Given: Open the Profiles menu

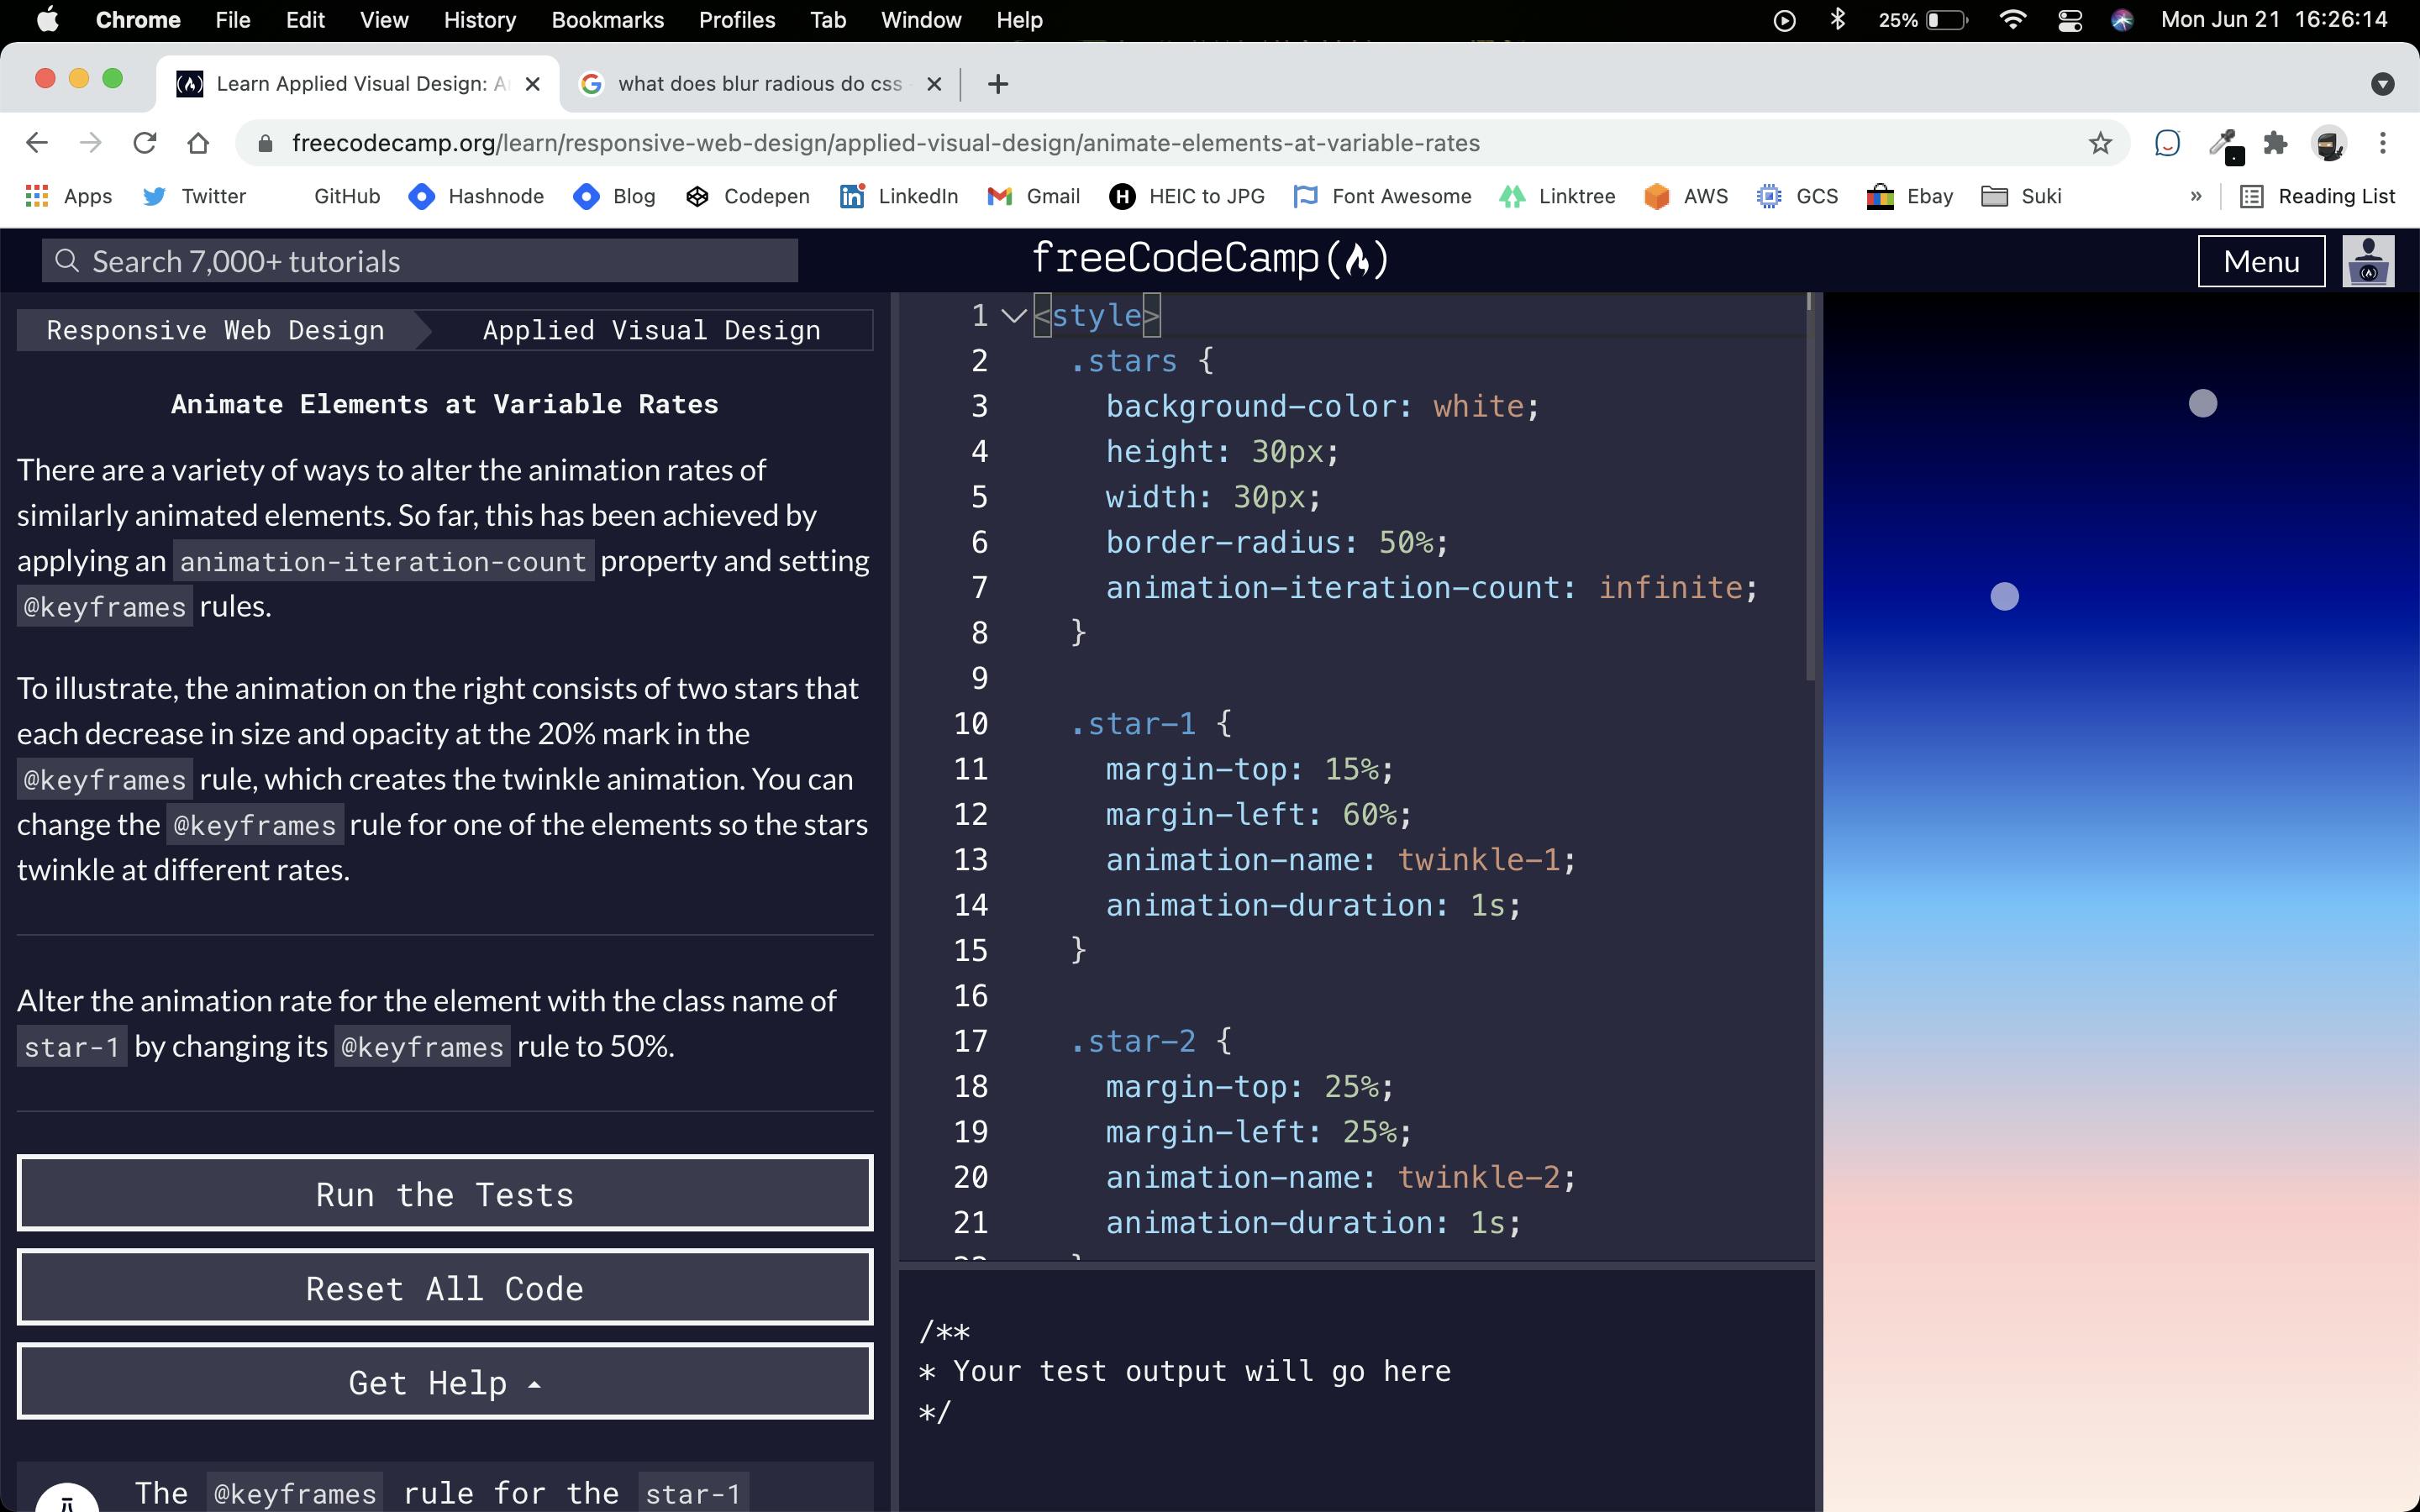Looking at the screenshot, I should (x=737, y=20).
